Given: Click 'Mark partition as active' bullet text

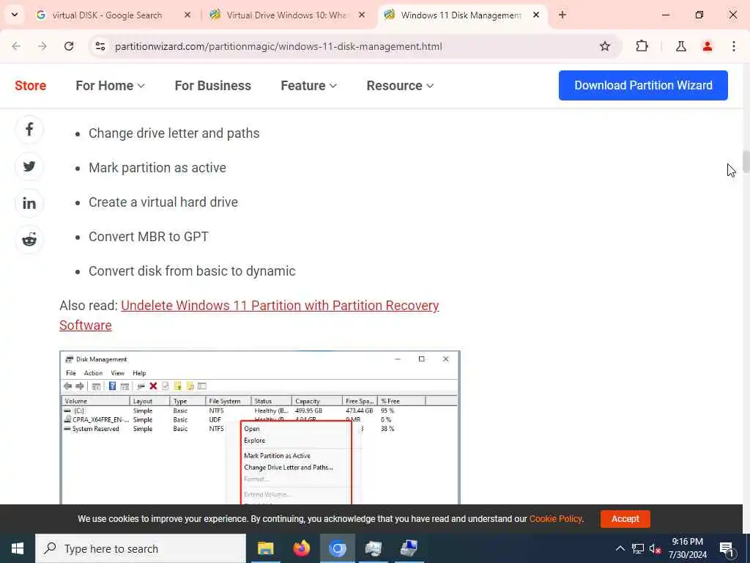Looking at the screenshot, I should (157, 168).
